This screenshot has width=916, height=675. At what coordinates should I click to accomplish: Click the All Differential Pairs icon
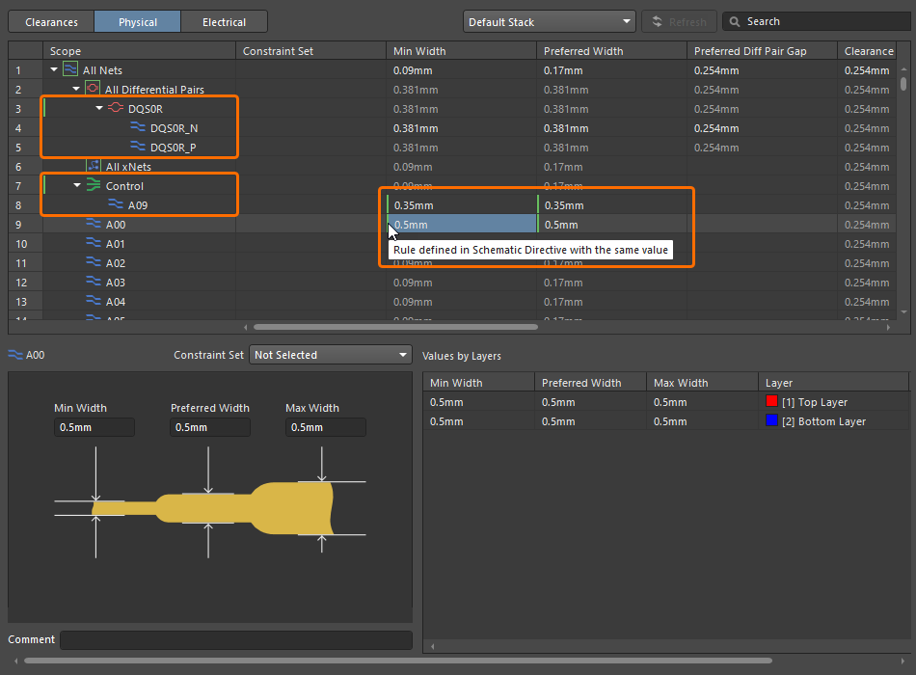coord(93,89)
